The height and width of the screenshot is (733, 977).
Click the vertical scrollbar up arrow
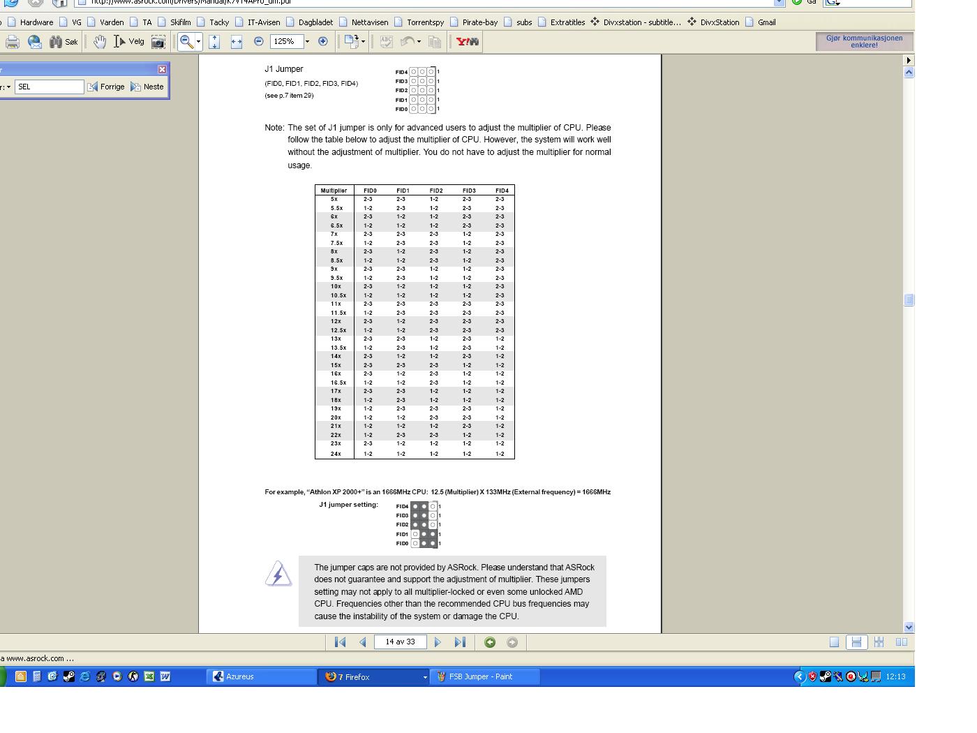pos(909,72)
